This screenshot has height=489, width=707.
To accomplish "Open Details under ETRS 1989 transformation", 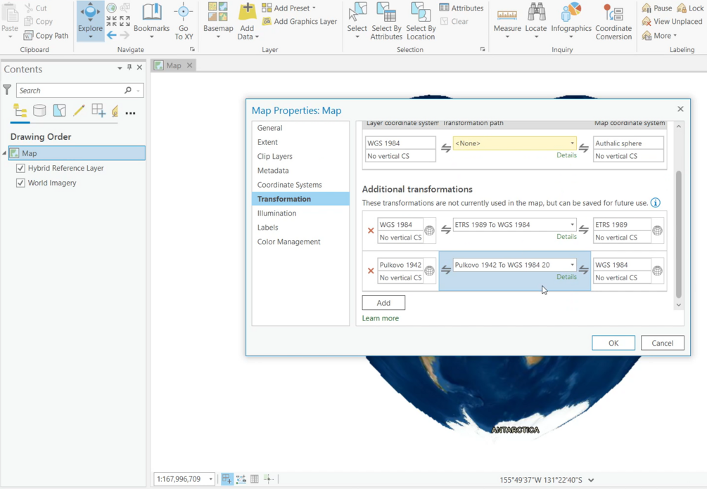I will click(566, 236).
